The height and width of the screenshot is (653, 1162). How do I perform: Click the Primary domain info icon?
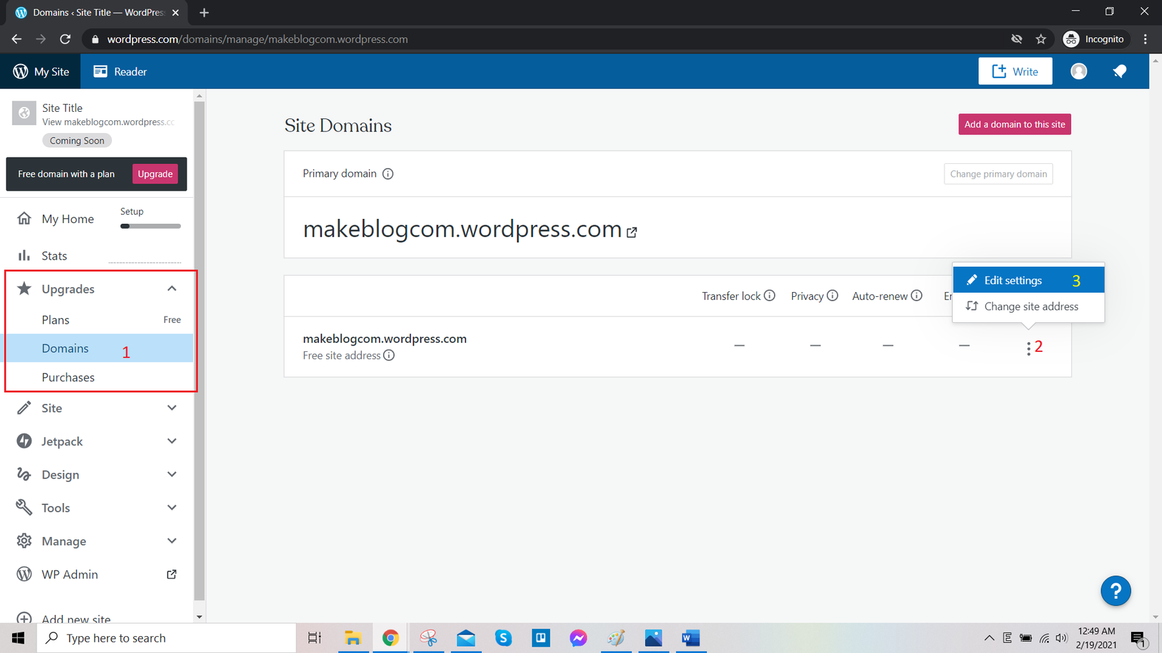coord(388,174)
